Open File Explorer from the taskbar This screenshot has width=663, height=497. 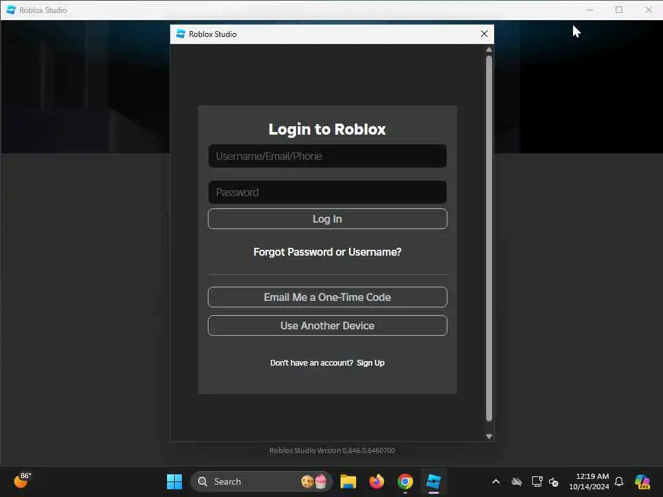click(348, 481)
